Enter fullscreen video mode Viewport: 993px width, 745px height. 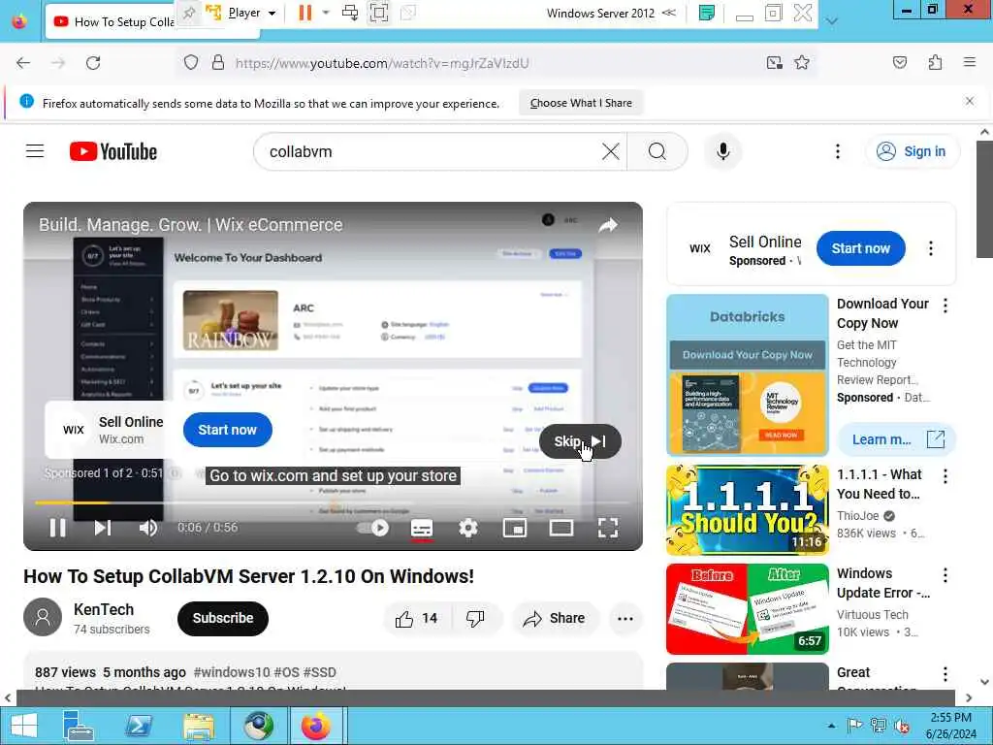(x=608, y=528)
